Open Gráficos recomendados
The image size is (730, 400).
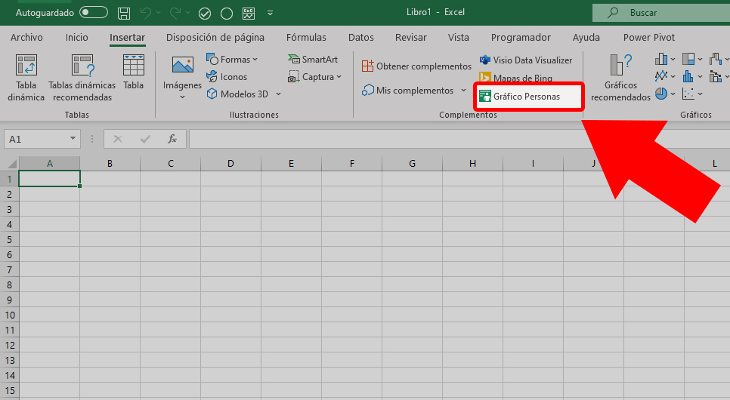coord(620,78)
